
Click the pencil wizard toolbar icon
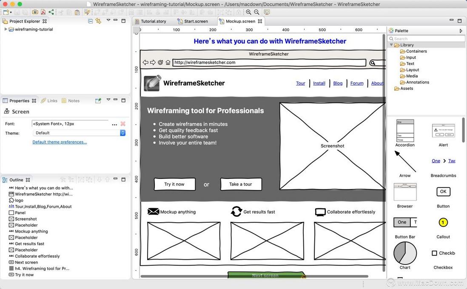87,12
